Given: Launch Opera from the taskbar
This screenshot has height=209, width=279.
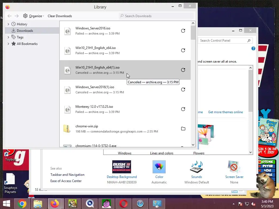Looking at the screenshot, I should pyautogui.click(x=123, y=204).
